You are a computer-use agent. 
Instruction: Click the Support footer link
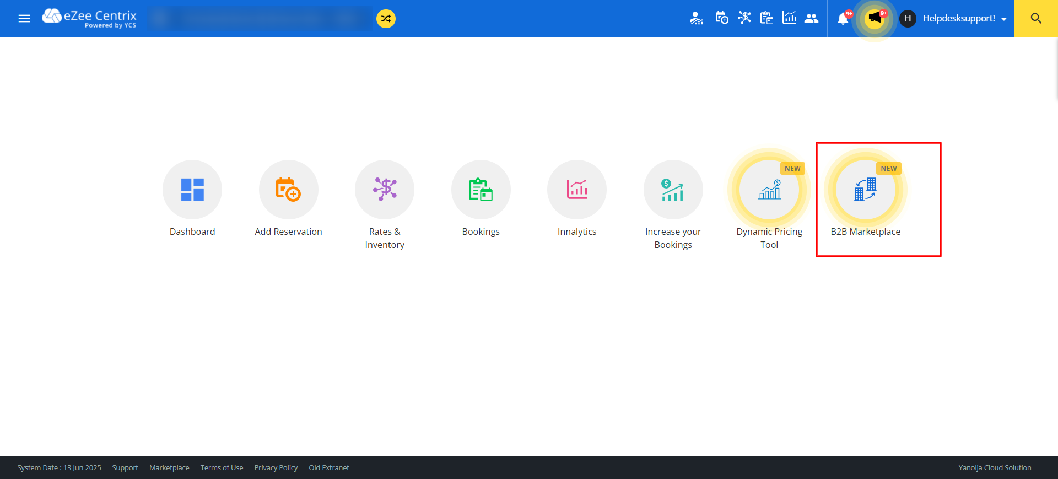(x=125, y=467)
